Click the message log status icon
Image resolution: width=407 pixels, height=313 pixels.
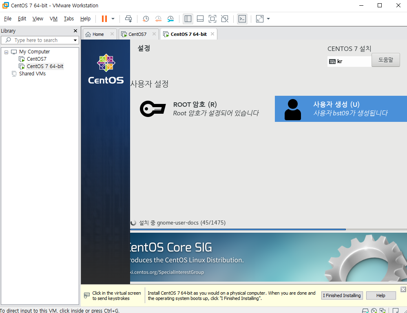pos(396,311)
